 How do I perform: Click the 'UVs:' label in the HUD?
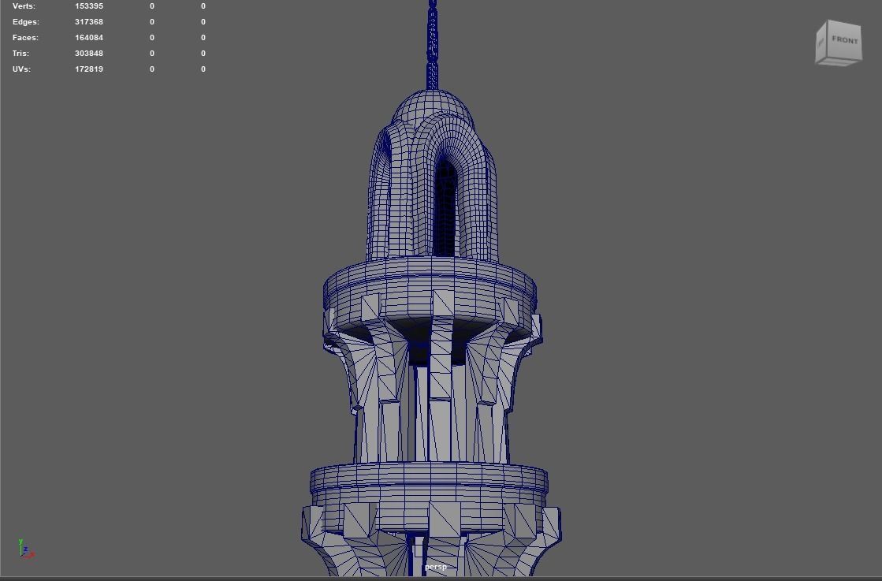[x=21, y=69]
